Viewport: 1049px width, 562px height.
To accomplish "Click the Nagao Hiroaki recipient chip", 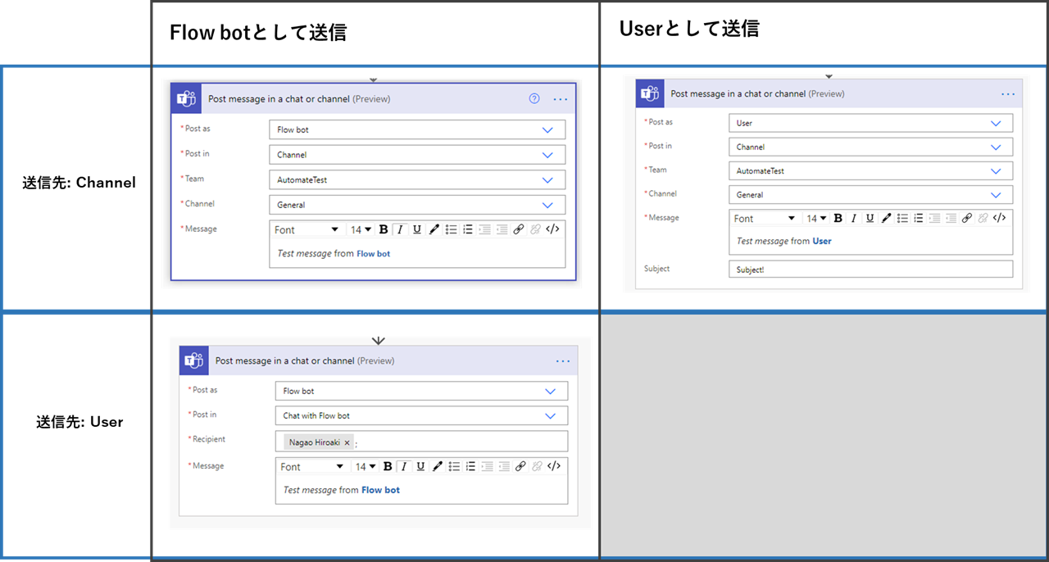I will pyautogui.click(x=319, y=442).
